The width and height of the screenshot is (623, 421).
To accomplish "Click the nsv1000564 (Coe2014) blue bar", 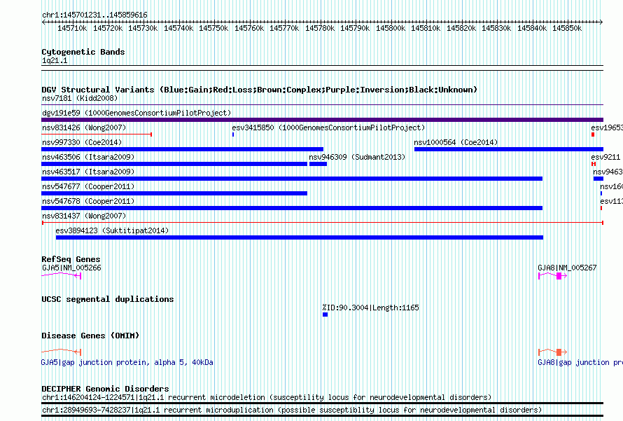I will [509, 149].
